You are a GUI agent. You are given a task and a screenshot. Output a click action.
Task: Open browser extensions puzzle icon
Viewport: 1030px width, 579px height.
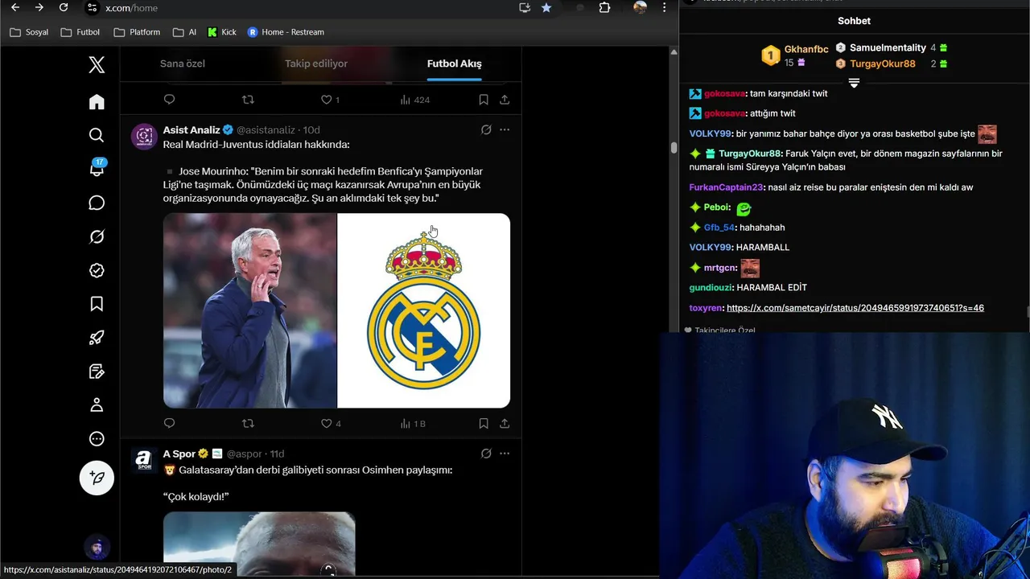click(x=604, y=7)
